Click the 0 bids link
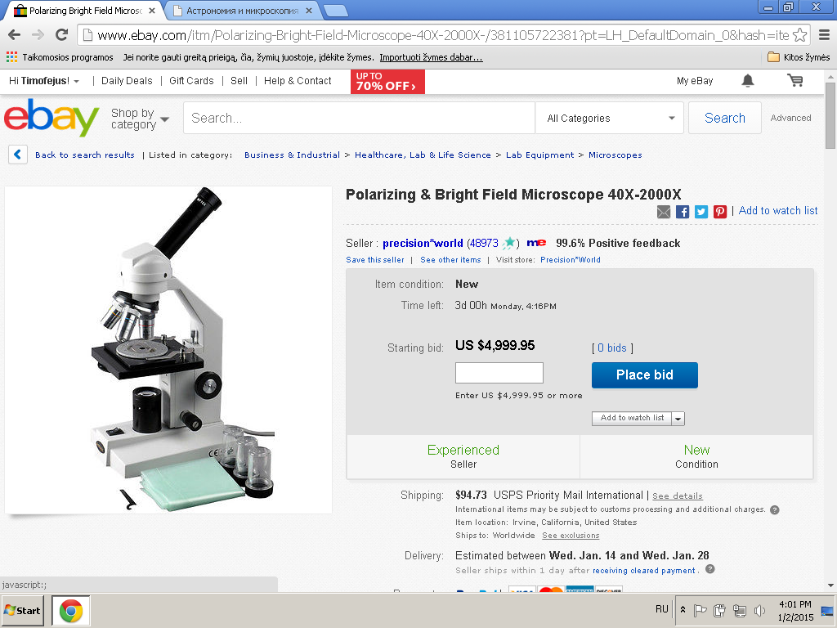Viewport: 837px width, 628px height. pos(611,348)
